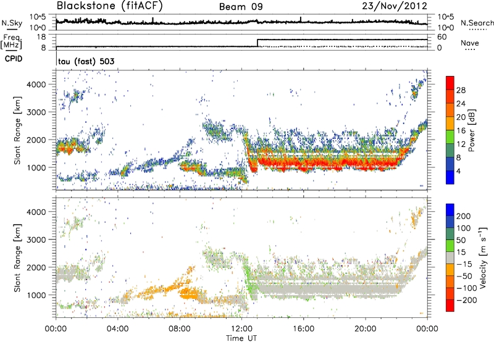Viewport: 494px width, 342px height.
Task: Click the 4000 tick on power panel
Action: pos(36,85)
